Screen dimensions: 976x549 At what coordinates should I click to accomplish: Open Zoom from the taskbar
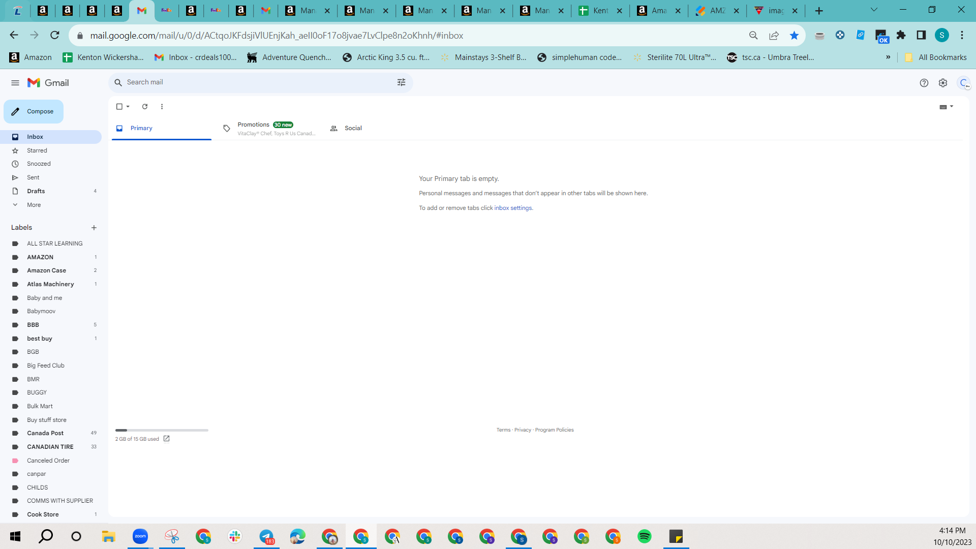[140, 536]
